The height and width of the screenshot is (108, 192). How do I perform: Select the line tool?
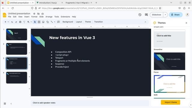click(x=52, y=22)
